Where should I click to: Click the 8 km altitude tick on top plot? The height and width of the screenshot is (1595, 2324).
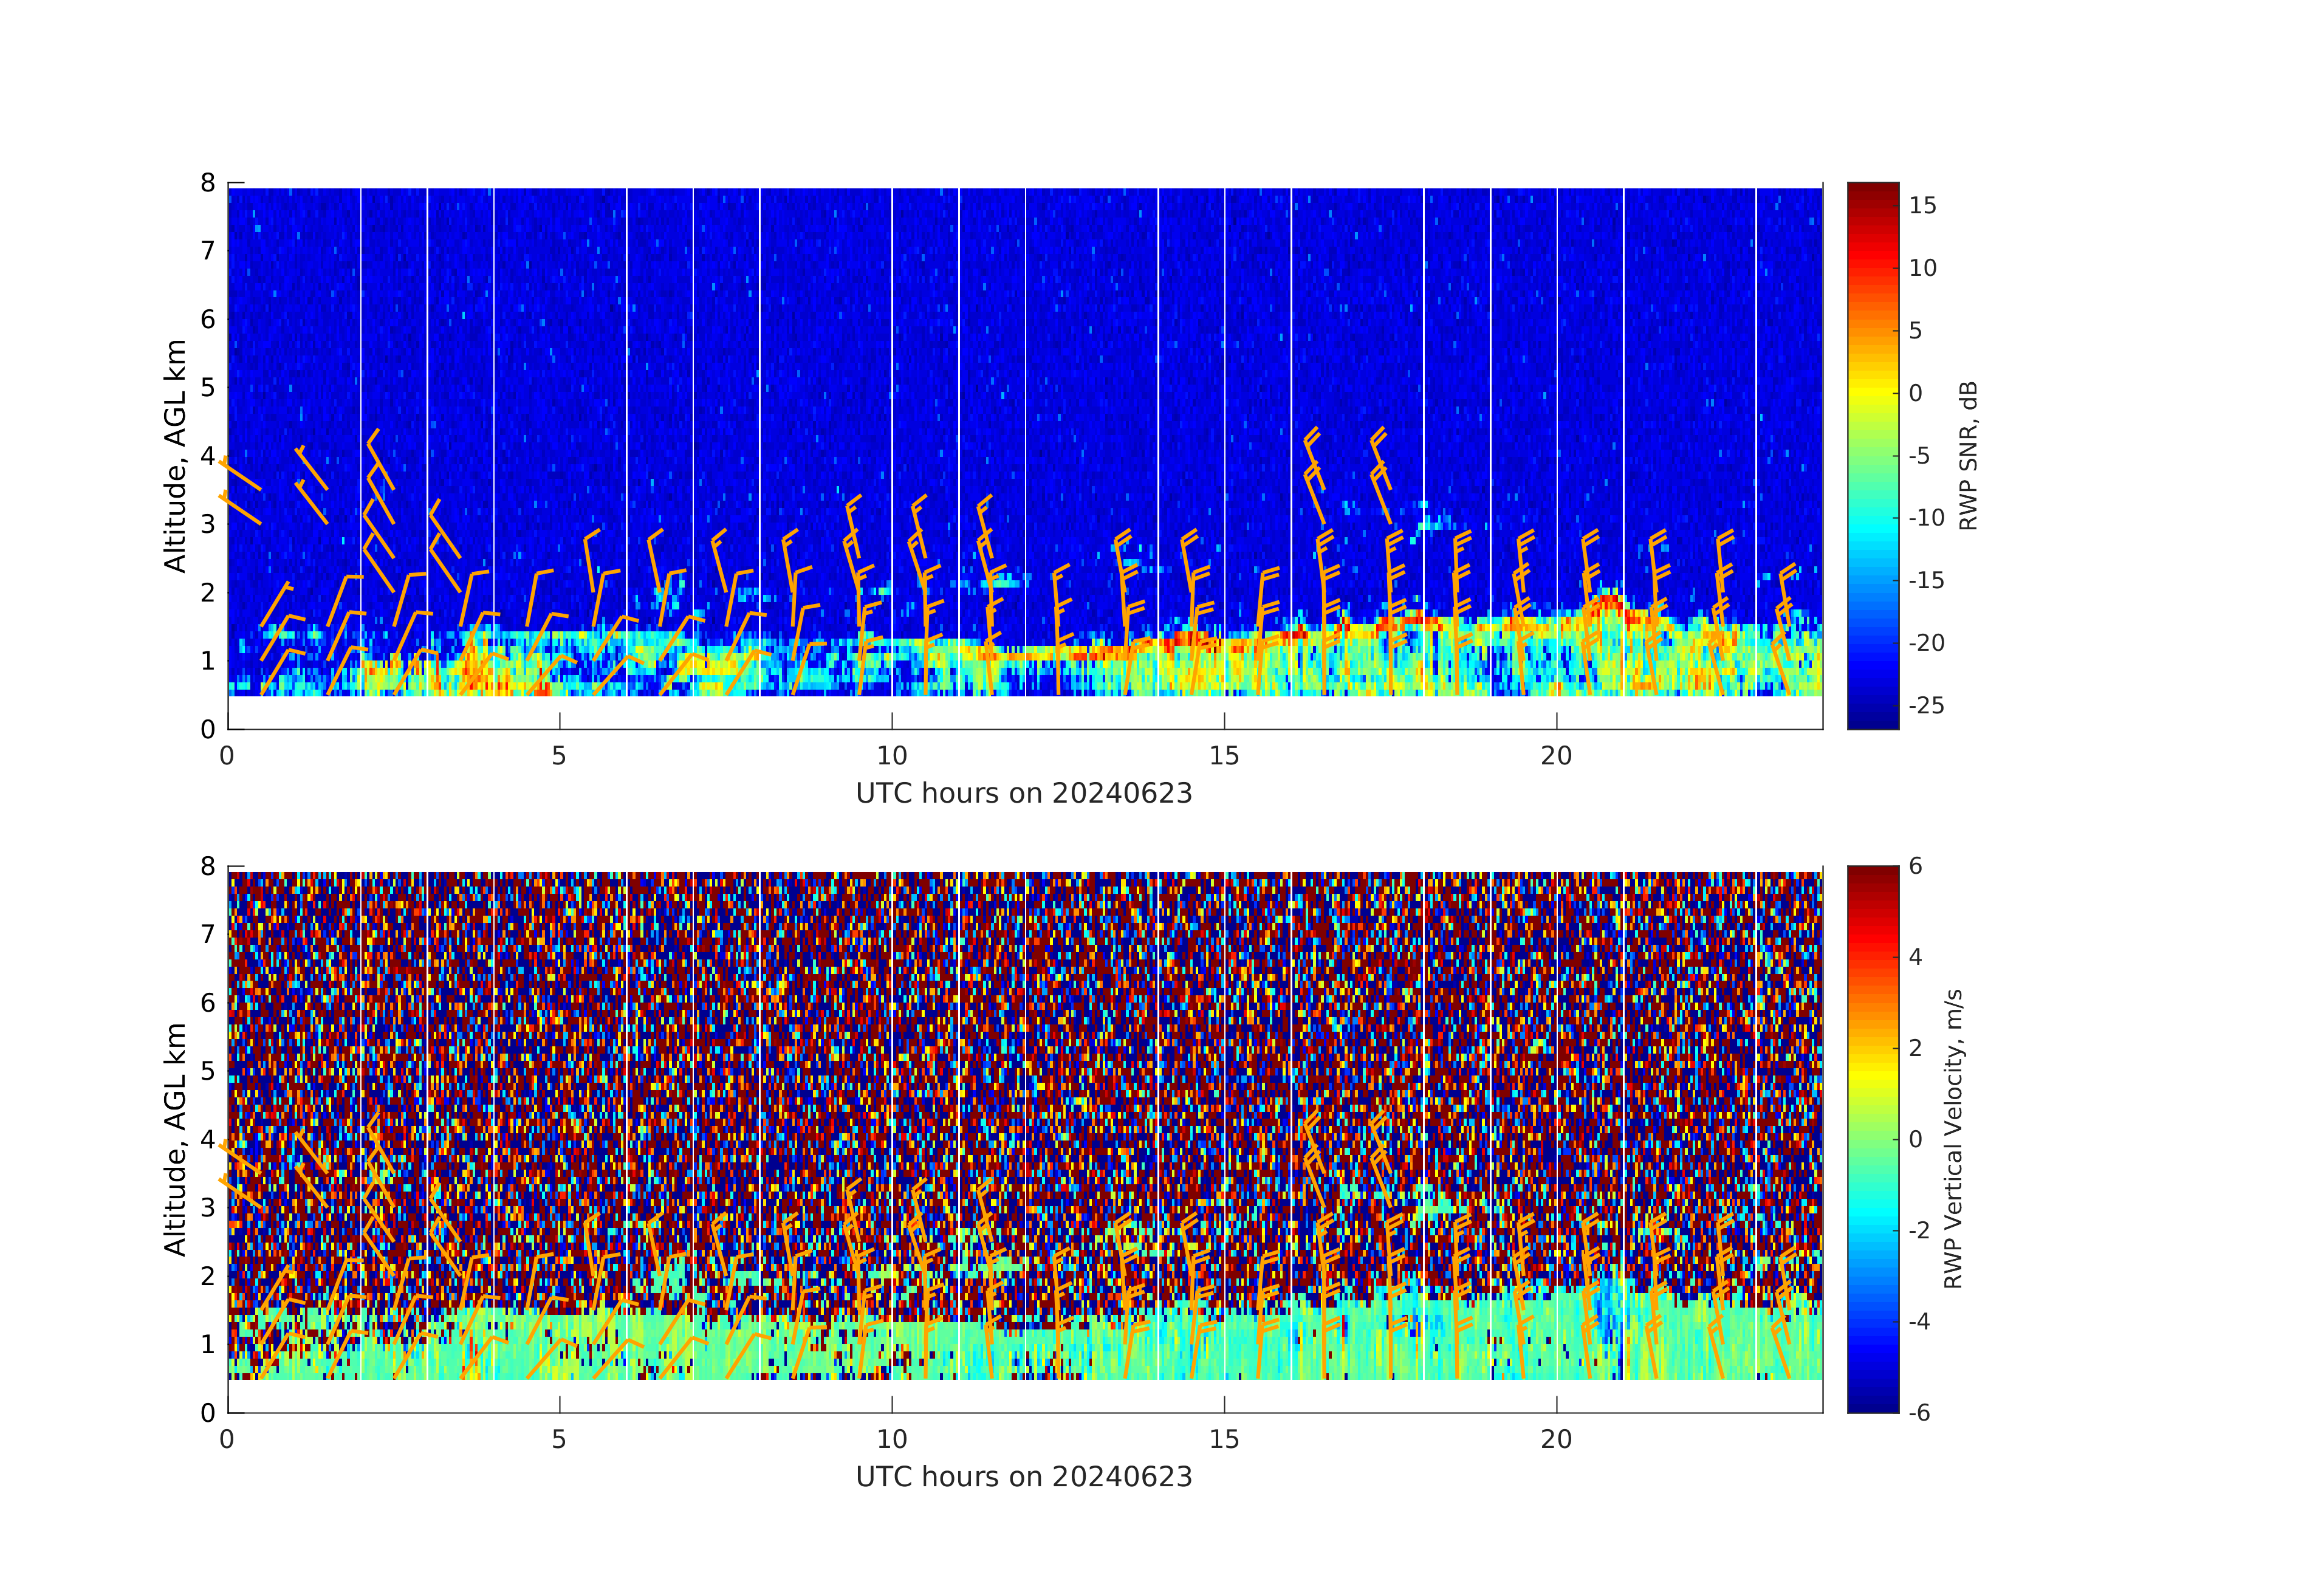coord(208,183)
